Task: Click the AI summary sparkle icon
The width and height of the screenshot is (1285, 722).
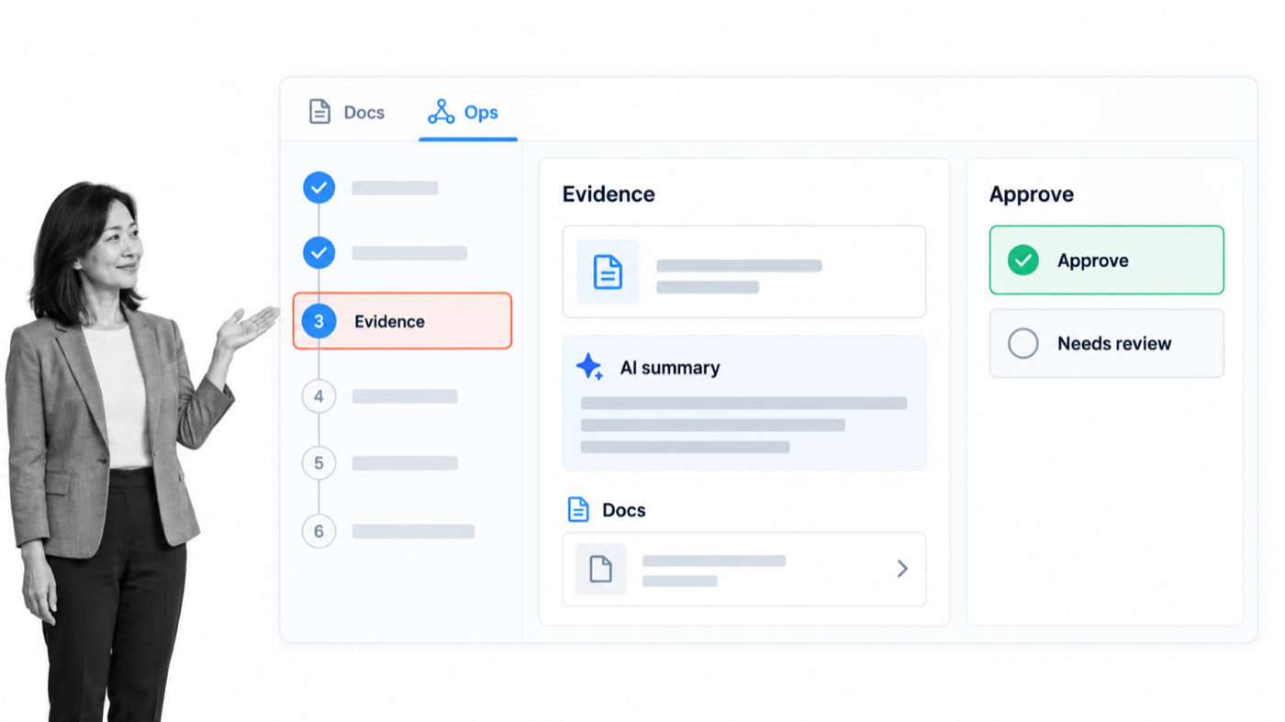Action: pyautogui.click(x=589, y=367)
